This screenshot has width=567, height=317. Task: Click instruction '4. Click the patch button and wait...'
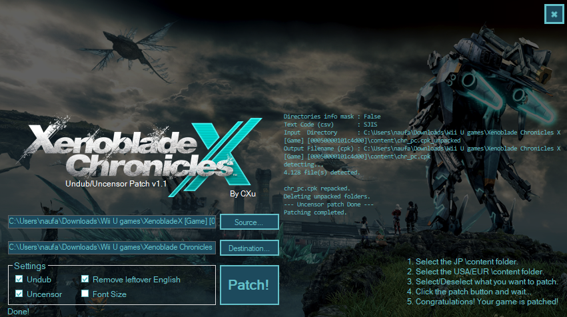(469, 292)
